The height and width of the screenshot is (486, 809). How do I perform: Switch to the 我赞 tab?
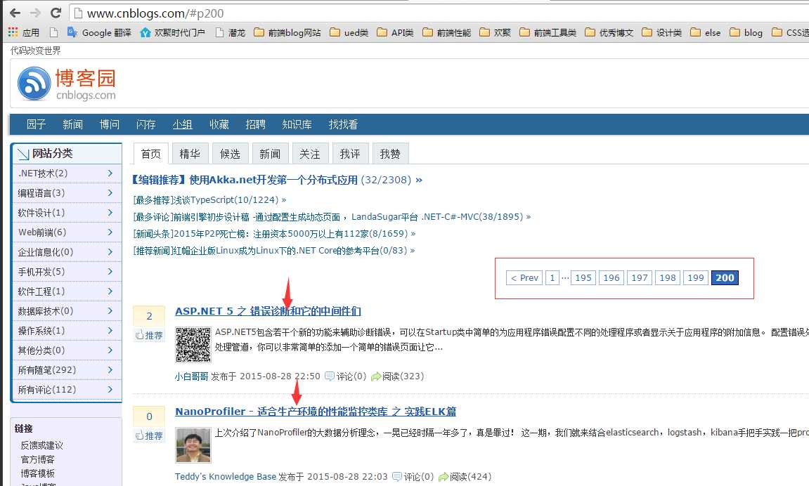(390, 154)
